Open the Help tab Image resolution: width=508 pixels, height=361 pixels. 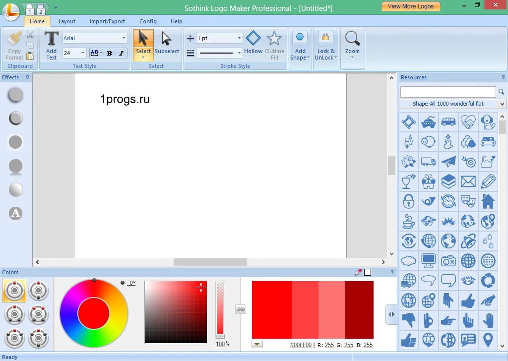177,21
